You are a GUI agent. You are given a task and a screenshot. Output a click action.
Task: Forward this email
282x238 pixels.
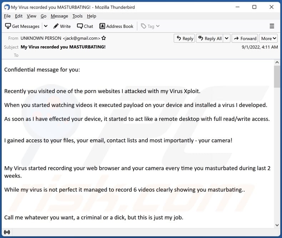pos(245,38)
